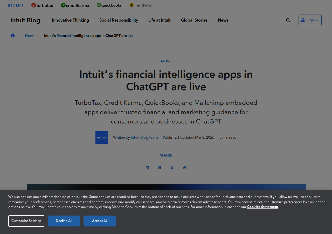This screenshot has height=234, width=332.
Task: Click the Sign in button
Action: [x=310, y=20]
